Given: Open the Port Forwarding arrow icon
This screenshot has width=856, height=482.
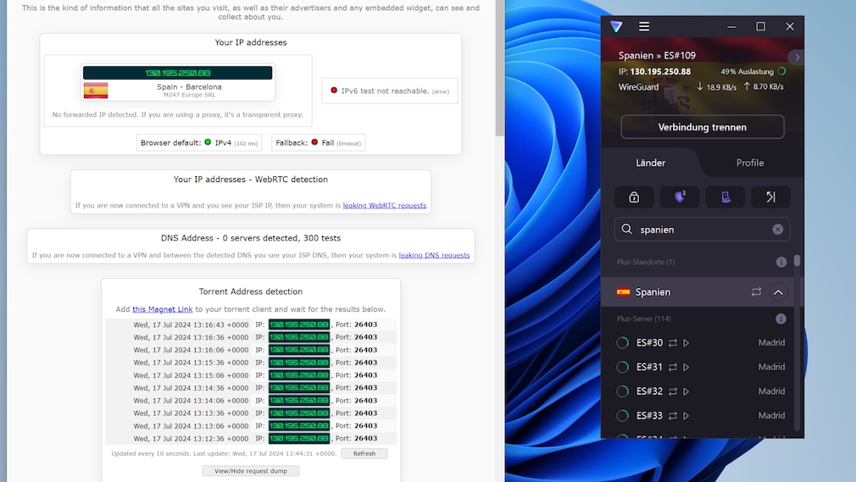Looking at the screenshot, I should point(771,197).
